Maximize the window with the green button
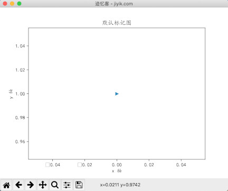This screenshot has width=228, height=191. (x=19, y=4)
